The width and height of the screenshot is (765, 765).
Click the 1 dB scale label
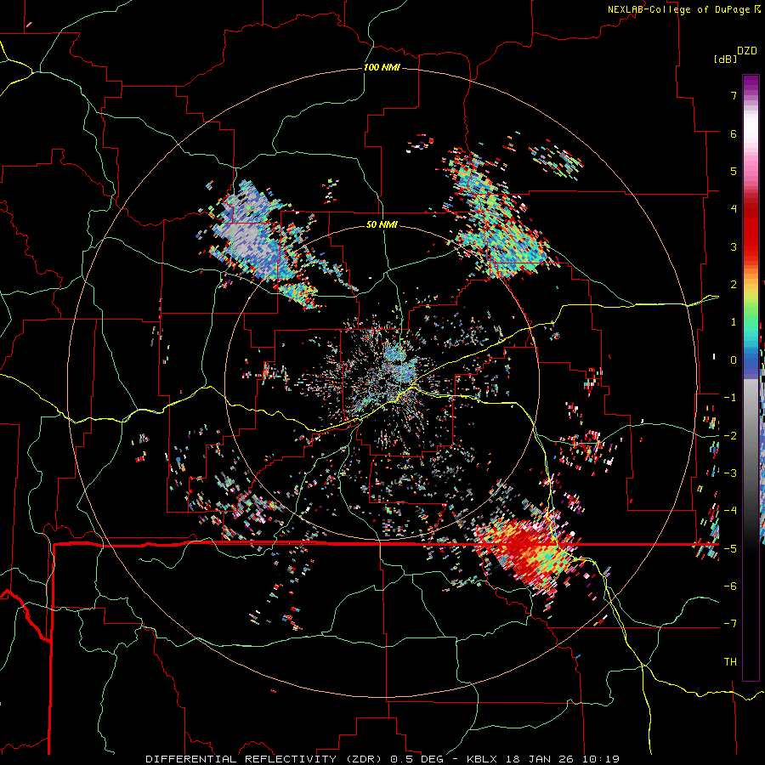click(734, 322)
